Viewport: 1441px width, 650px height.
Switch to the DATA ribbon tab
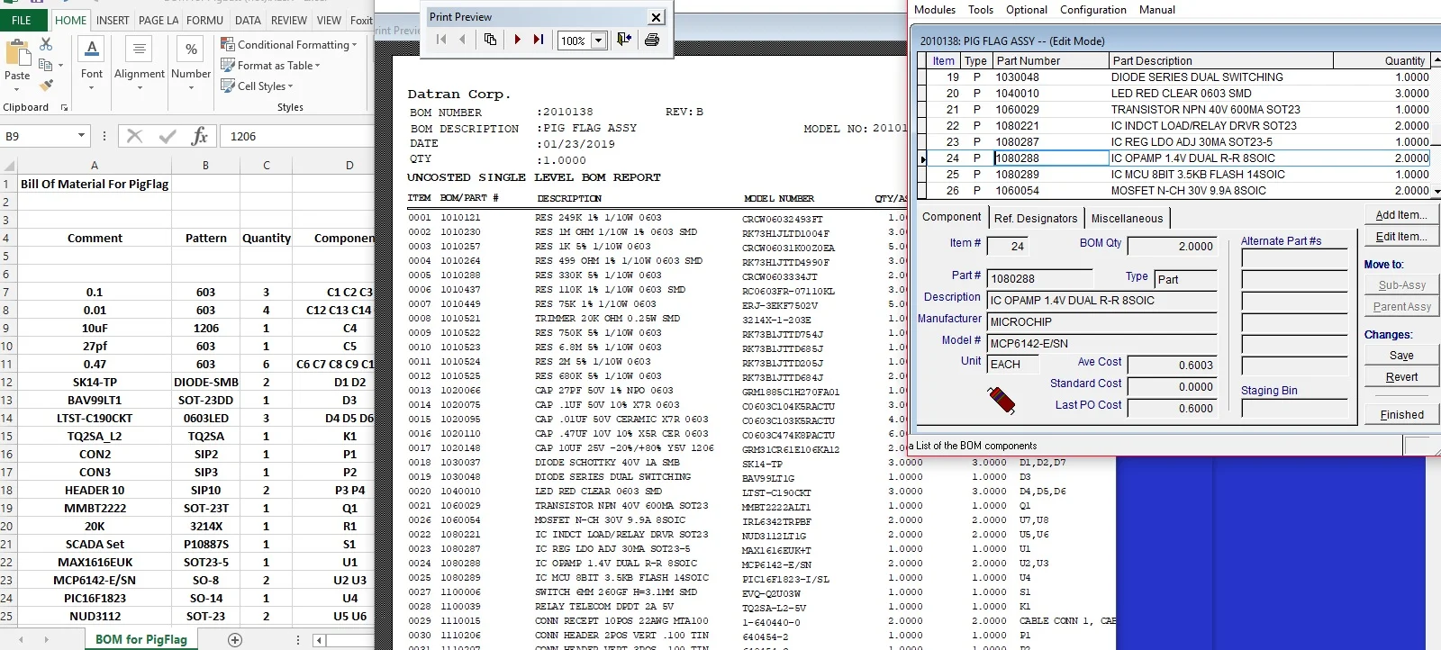pos(248,20)
